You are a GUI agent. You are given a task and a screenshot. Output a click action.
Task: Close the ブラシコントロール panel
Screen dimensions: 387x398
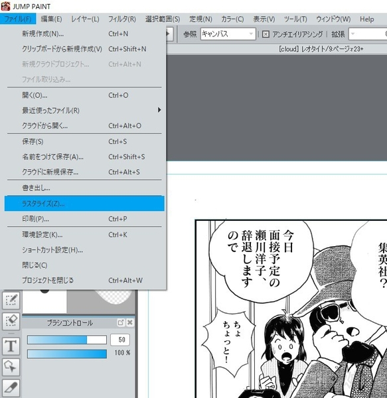click(x=129, y=322)
